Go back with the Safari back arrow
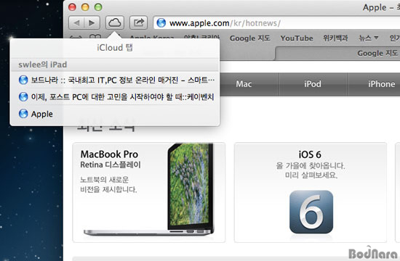The width and height of the screenshot is (400, 261). tap(76, 23)
